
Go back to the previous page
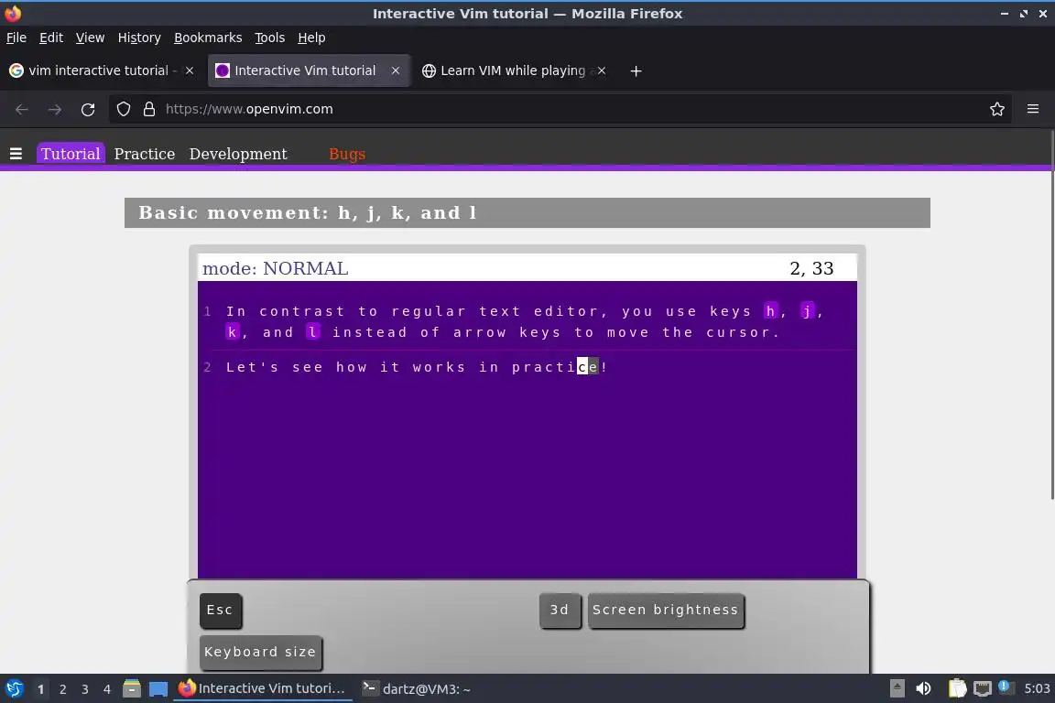[x=22, y=110]
